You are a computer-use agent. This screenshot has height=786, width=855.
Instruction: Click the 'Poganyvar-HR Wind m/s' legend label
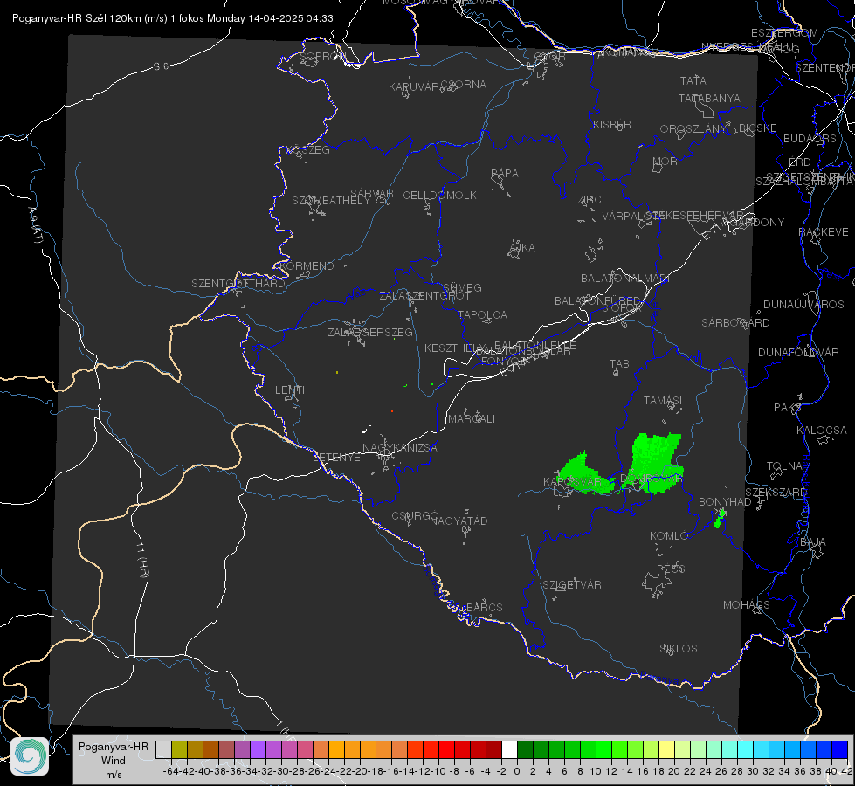(x=114, y=760)
